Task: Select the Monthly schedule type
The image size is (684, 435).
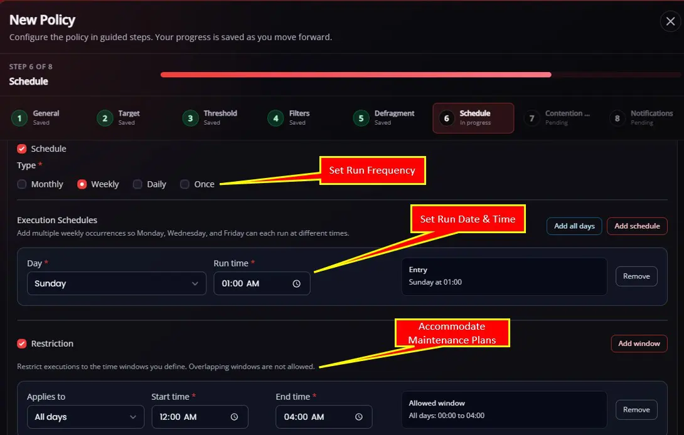Action: pos(22,184)
